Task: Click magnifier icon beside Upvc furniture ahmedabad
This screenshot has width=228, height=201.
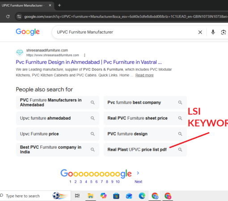Action: coord(93,118)
